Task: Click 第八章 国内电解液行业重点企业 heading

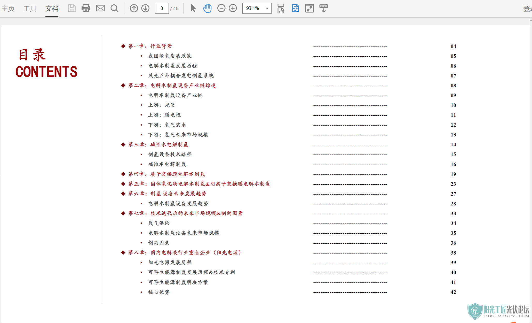Action: tap(185, 253)
